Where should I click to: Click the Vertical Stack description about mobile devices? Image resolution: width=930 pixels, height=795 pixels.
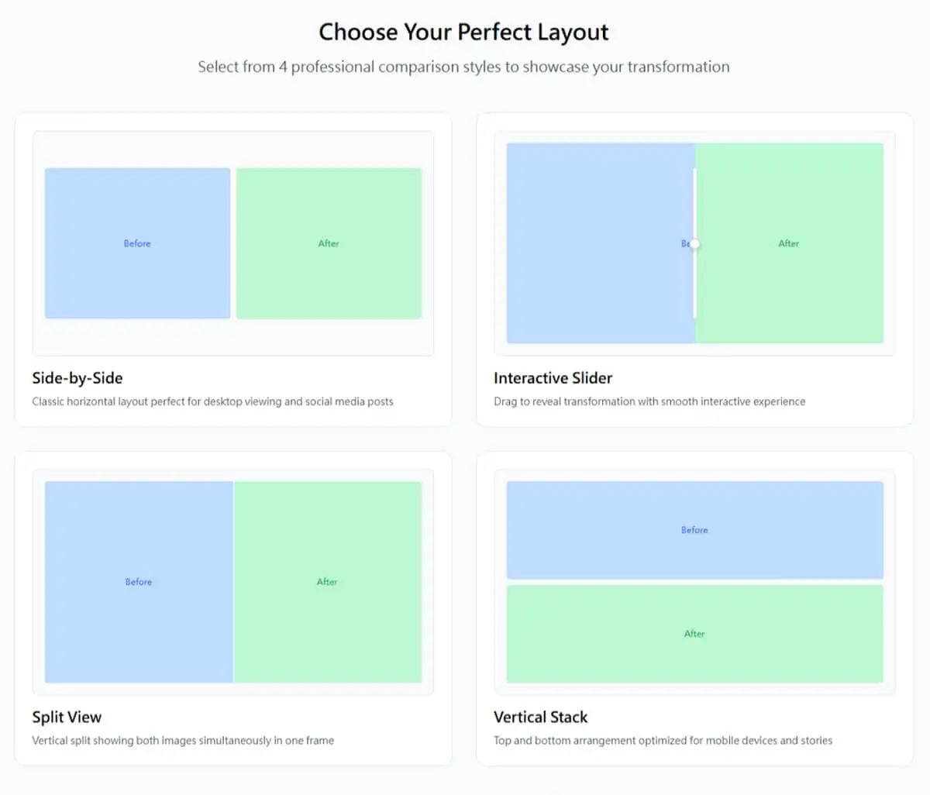coord(663,740)
